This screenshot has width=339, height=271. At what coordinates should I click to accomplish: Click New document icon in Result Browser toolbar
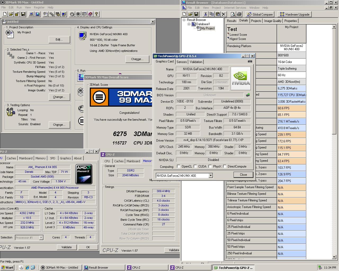pyautogui.click(x=184, y=14)
